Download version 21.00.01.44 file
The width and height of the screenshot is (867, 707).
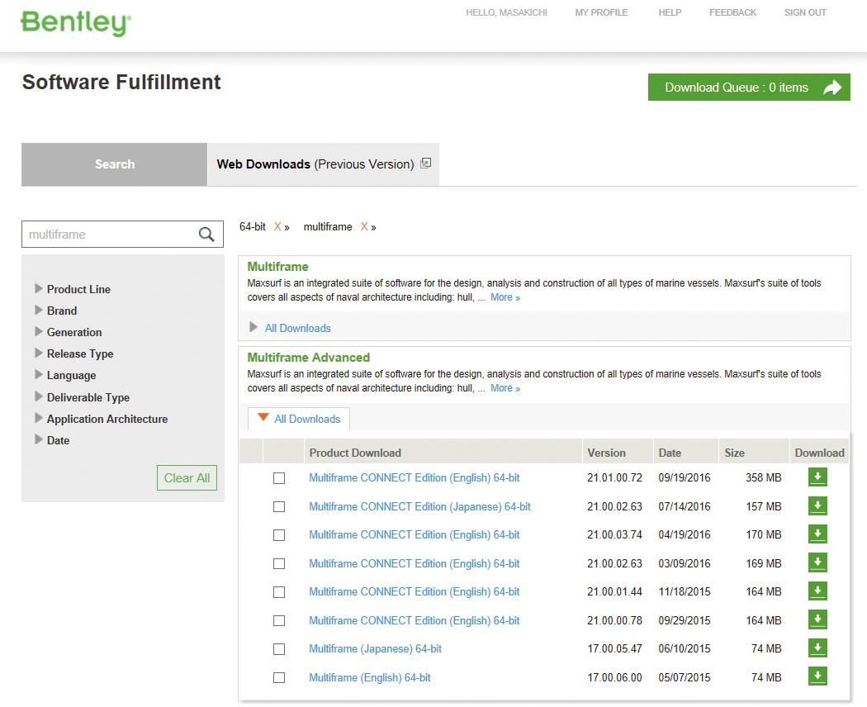coord(817,591)
